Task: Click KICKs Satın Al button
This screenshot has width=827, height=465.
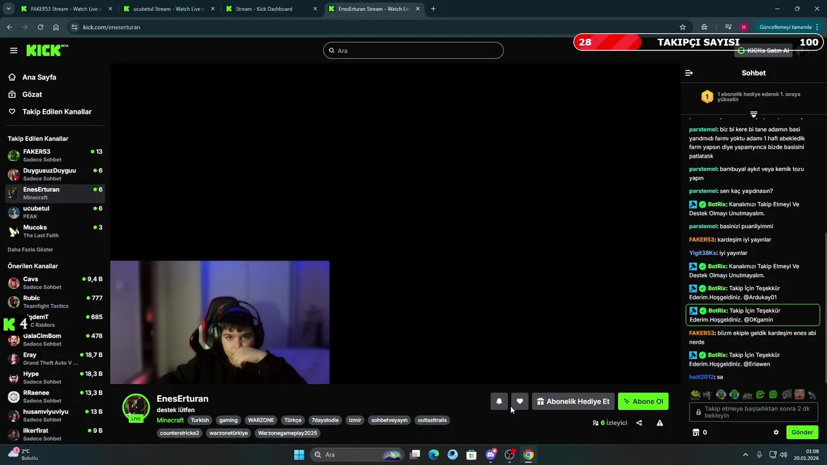Action: pos(764,50)
